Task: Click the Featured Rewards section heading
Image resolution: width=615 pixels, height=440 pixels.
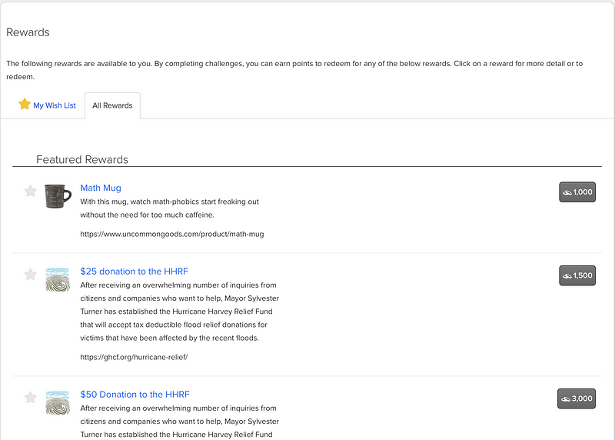Action: pos(82,159)
